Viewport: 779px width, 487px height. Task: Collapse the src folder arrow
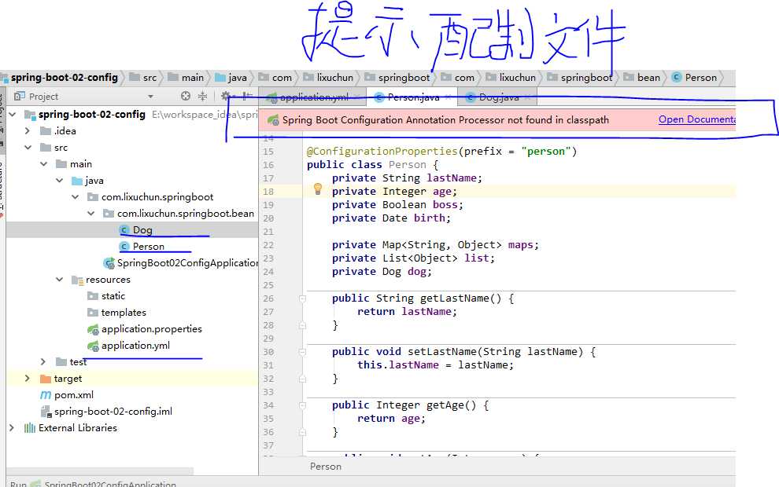coord(28,148)
